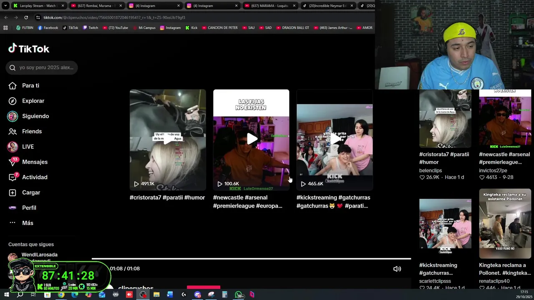Expand the Más options menu
The image size is (534, 300).
tap(21, 223)
